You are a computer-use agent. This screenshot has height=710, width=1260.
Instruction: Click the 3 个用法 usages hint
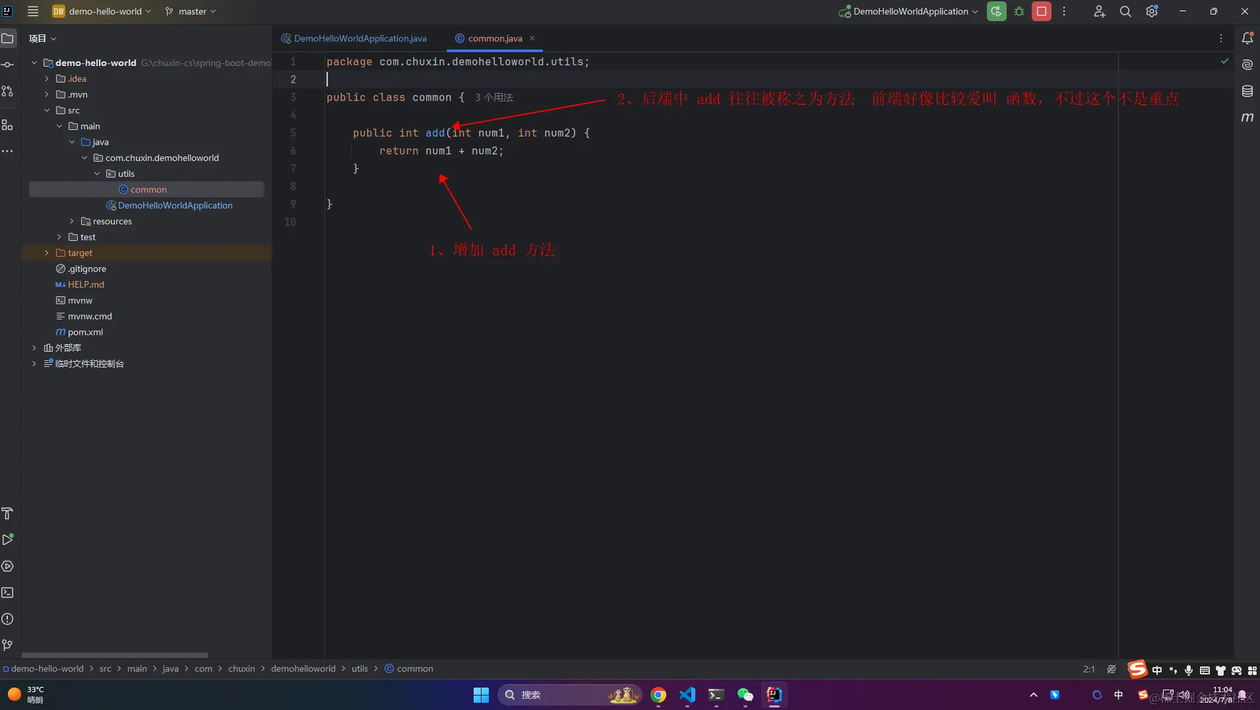(493, 98)
